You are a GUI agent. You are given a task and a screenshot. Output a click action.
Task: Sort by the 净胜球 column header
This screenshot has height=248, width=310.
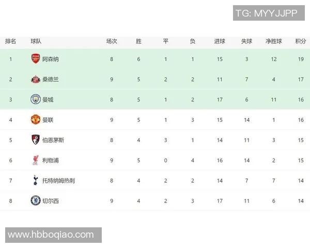pyautogui.click(x=274, y=41)
